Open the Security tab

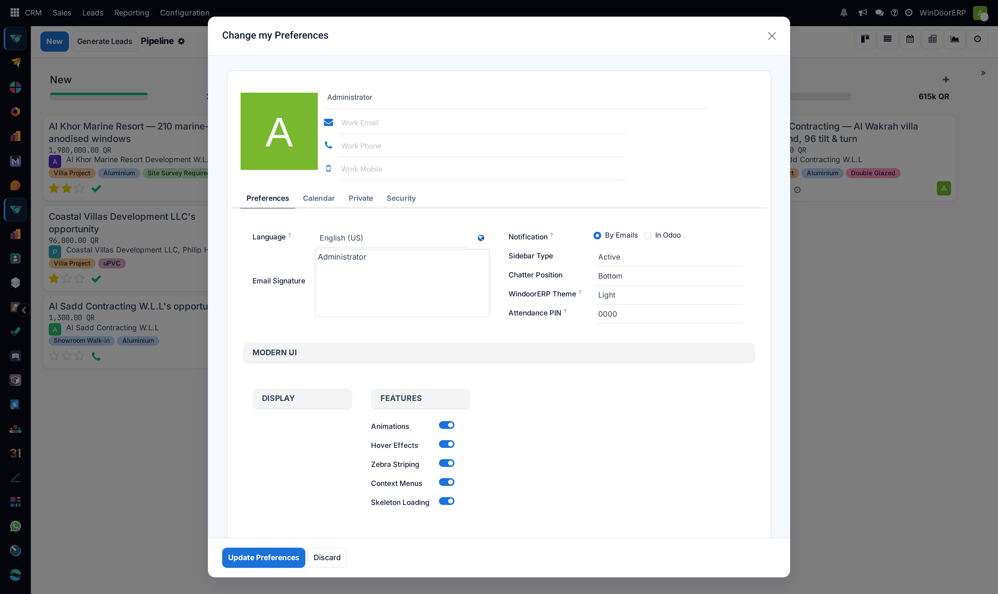(401, 198)
